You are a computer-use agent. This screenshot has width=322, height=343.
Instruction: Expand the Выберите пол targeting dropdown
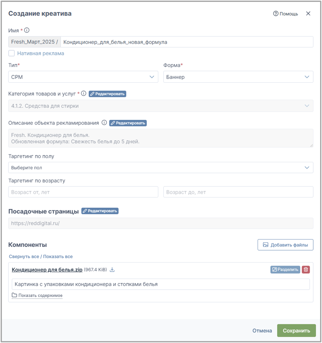tap(161, 168)
